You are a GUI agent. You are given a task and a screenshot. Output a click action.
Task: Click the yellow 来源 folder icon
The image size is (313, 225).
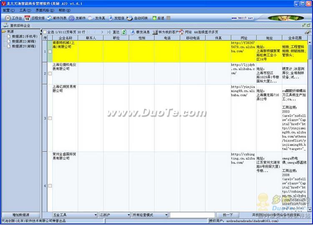pyautogui.click(x=4, y=32)
